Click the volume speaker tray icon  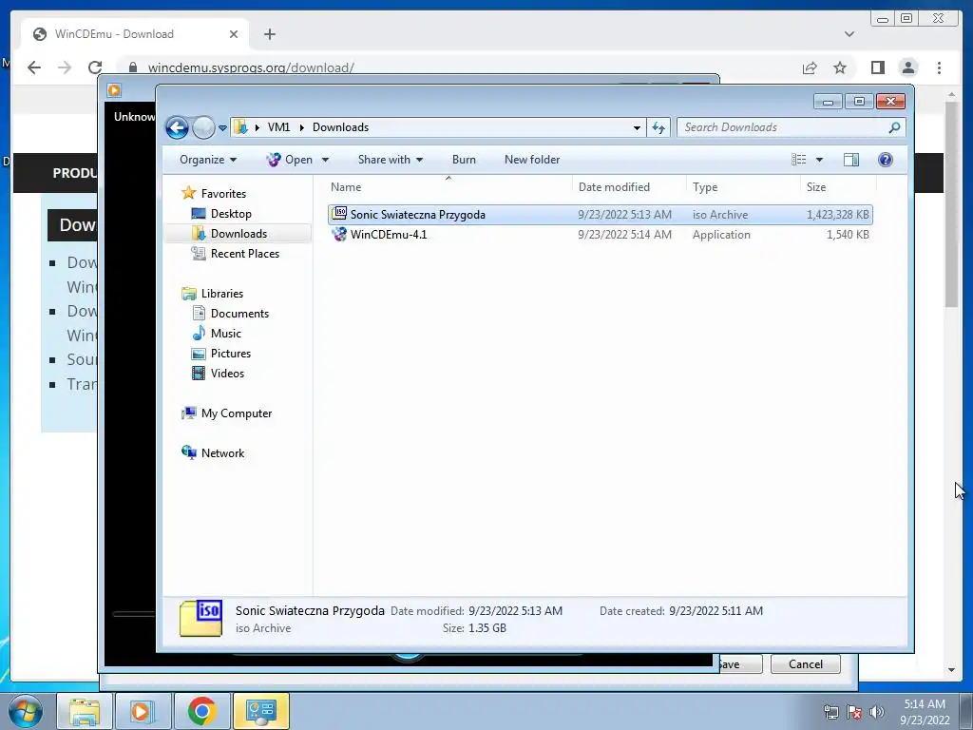point(877,712)
